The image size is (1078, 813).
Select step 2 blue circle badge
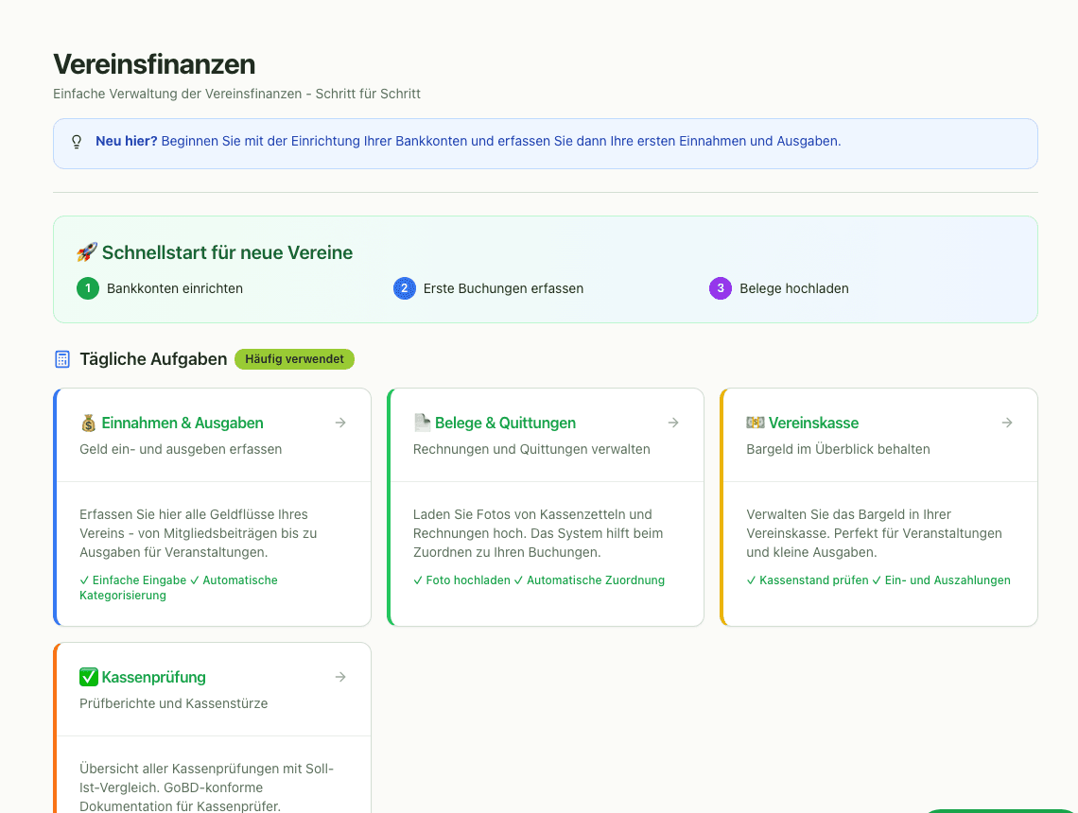pyautogui.click(x=405, y=288)
